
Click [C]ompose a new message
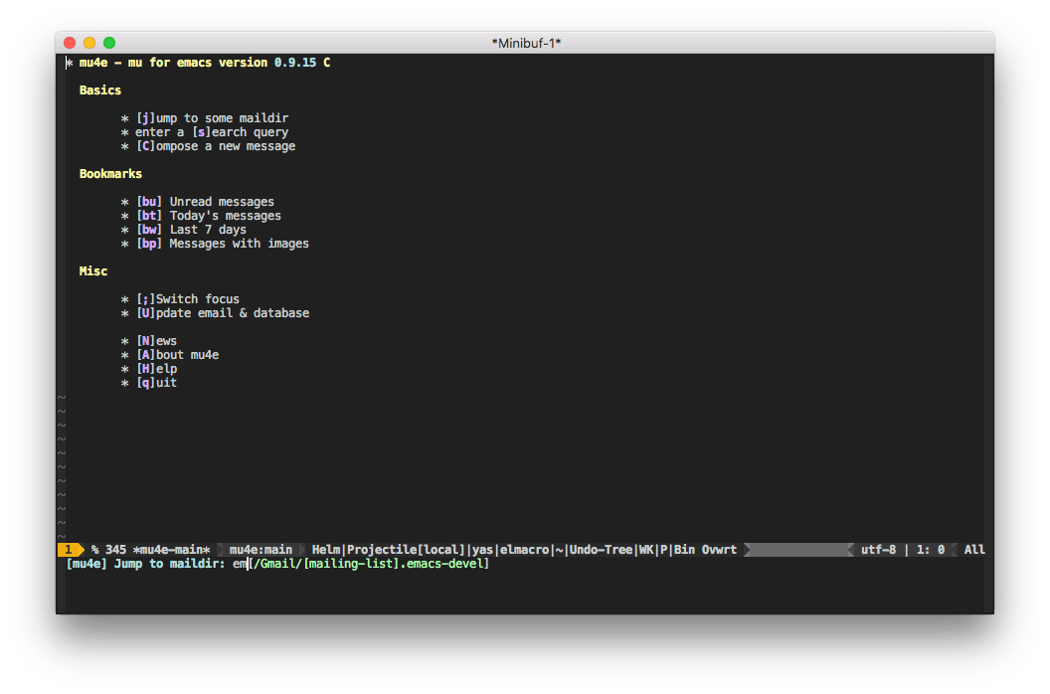point(216,146)
